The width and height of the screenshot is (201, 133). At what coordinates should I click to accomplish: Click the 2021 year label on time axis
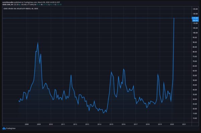(x=184, y=124)
